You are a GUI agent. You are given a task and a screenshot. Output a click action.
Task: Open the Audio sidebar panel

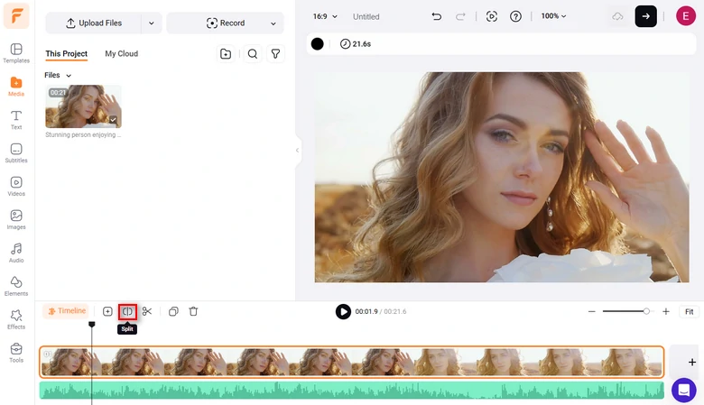coord(16,253)
